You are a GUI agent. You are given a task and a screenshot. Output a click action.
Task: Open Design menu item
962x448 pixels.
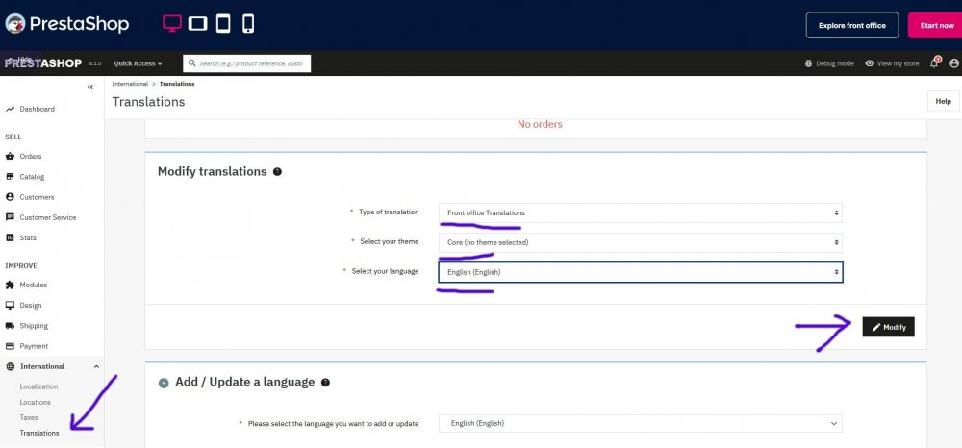31,305
